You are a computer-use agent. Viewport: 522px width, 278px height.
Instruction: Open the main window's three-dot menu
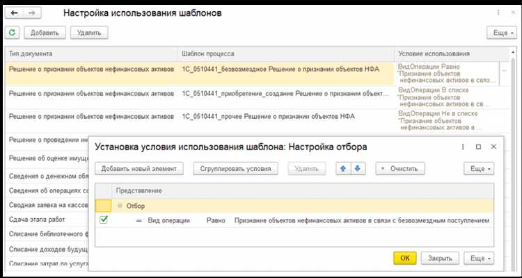pyautogui.click(x=498, y=13)
